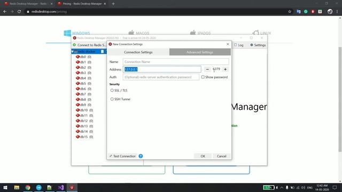Click Connect to Redis Server button
This screenshot has height=192, width=342.
[89, 45]
